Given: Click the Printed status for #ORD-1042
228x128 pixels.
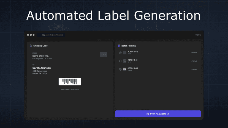Looking at the screenshot, I should click(x=194, y=53).
